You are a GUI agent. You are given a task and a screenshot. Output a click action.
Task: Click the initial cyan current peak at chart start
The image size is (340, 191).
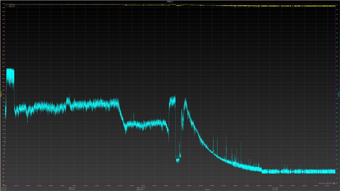(x=10, y=74)
